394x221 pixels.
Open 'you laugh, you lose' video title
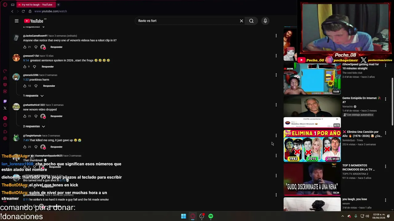pos(355,199)
